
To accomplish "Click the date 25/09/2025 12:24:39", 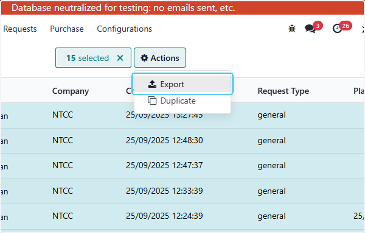I will [164, 216].
